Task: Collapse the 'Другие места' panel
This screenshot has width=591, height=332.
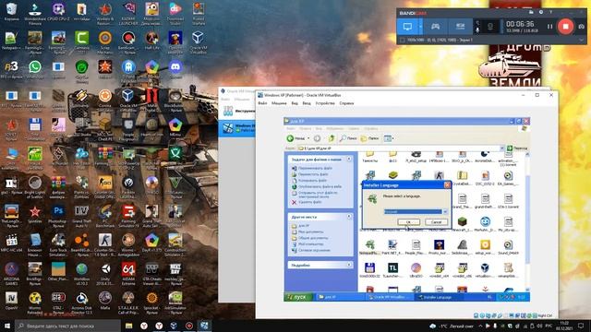Action: coord(349,217)
